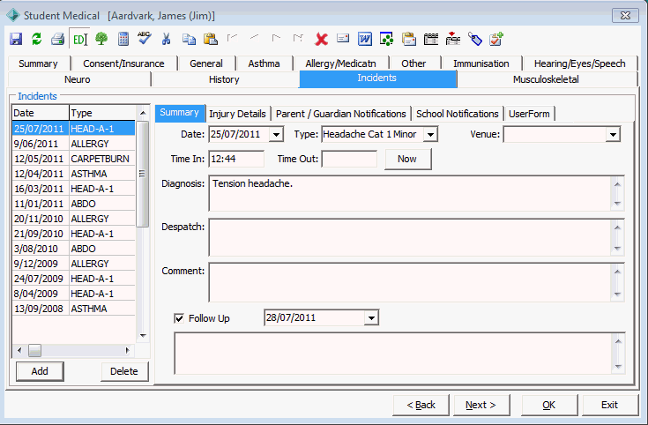Image resolution: width=648 pixels, height=425 pixels.
Task: Click the Date column header in incidents
Action: click(x=41, y=113)
